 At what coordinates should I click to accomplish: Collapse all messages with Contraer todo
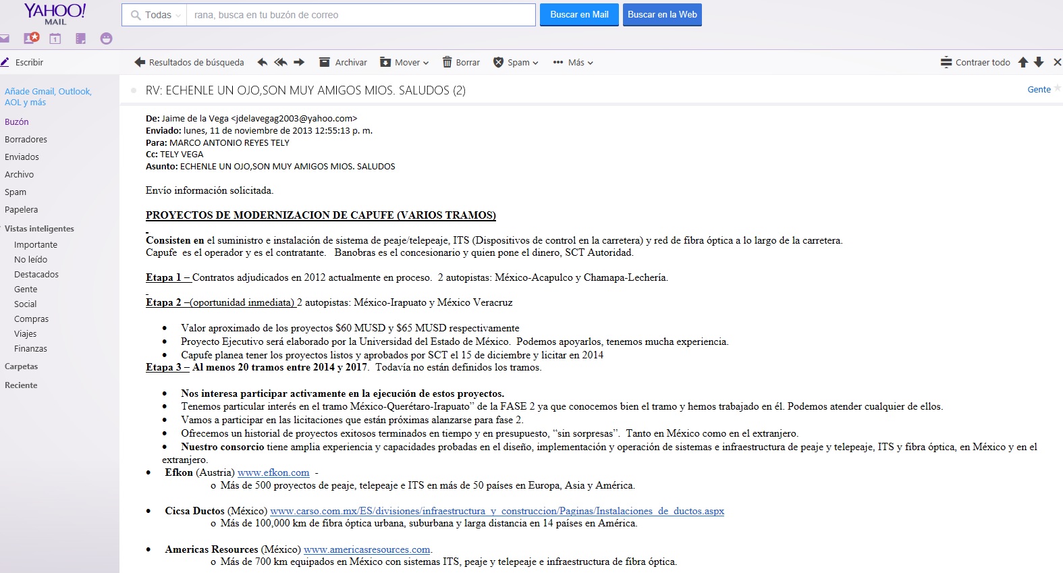pyautogui.click(x=975, y=62)
